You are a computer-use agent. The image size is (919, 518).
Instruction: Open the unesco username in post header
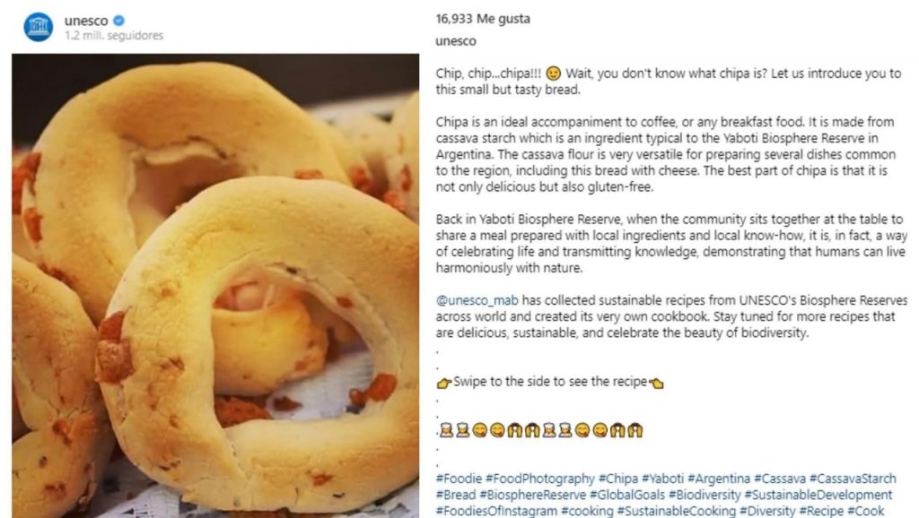pyautogui.click(x=86, y=21)
